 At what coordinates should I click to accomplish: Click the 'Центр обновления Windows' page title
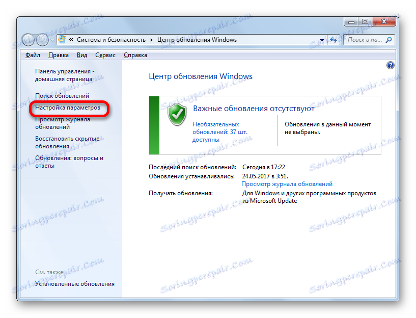click(x=201, y=76)
